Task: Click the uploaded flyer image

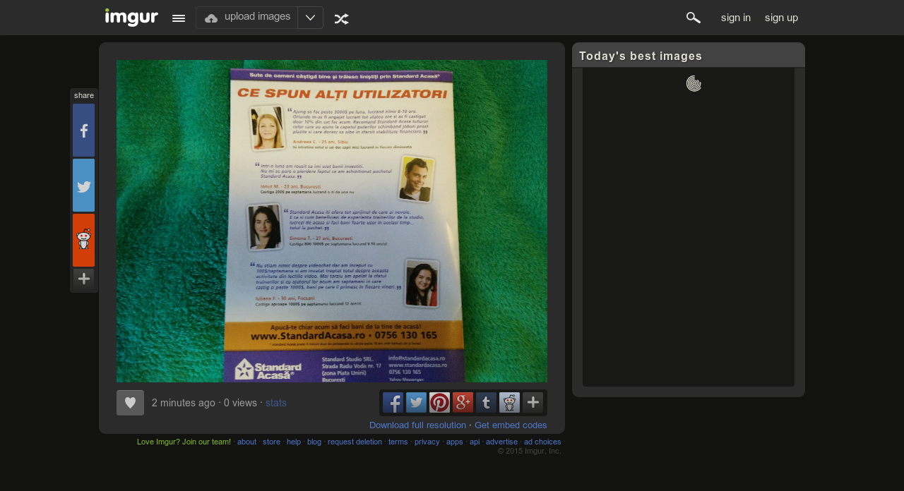Action: (332, 221)
